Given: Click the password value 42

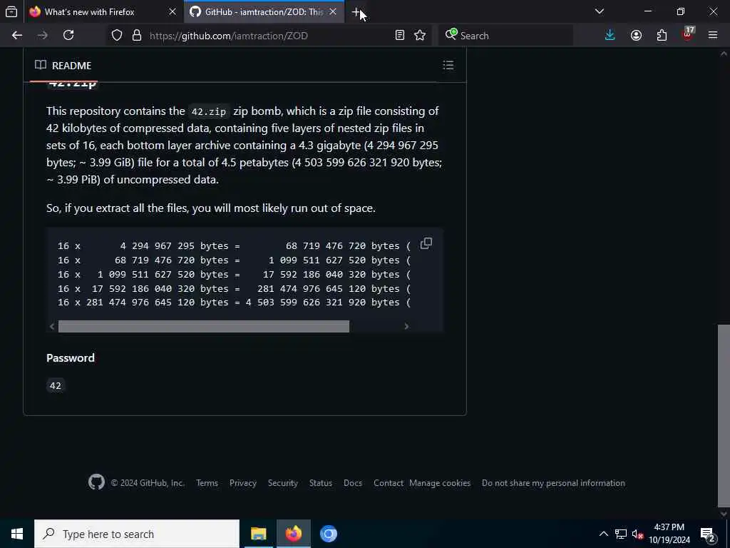Looking at the screenshot, I should 56,386.
